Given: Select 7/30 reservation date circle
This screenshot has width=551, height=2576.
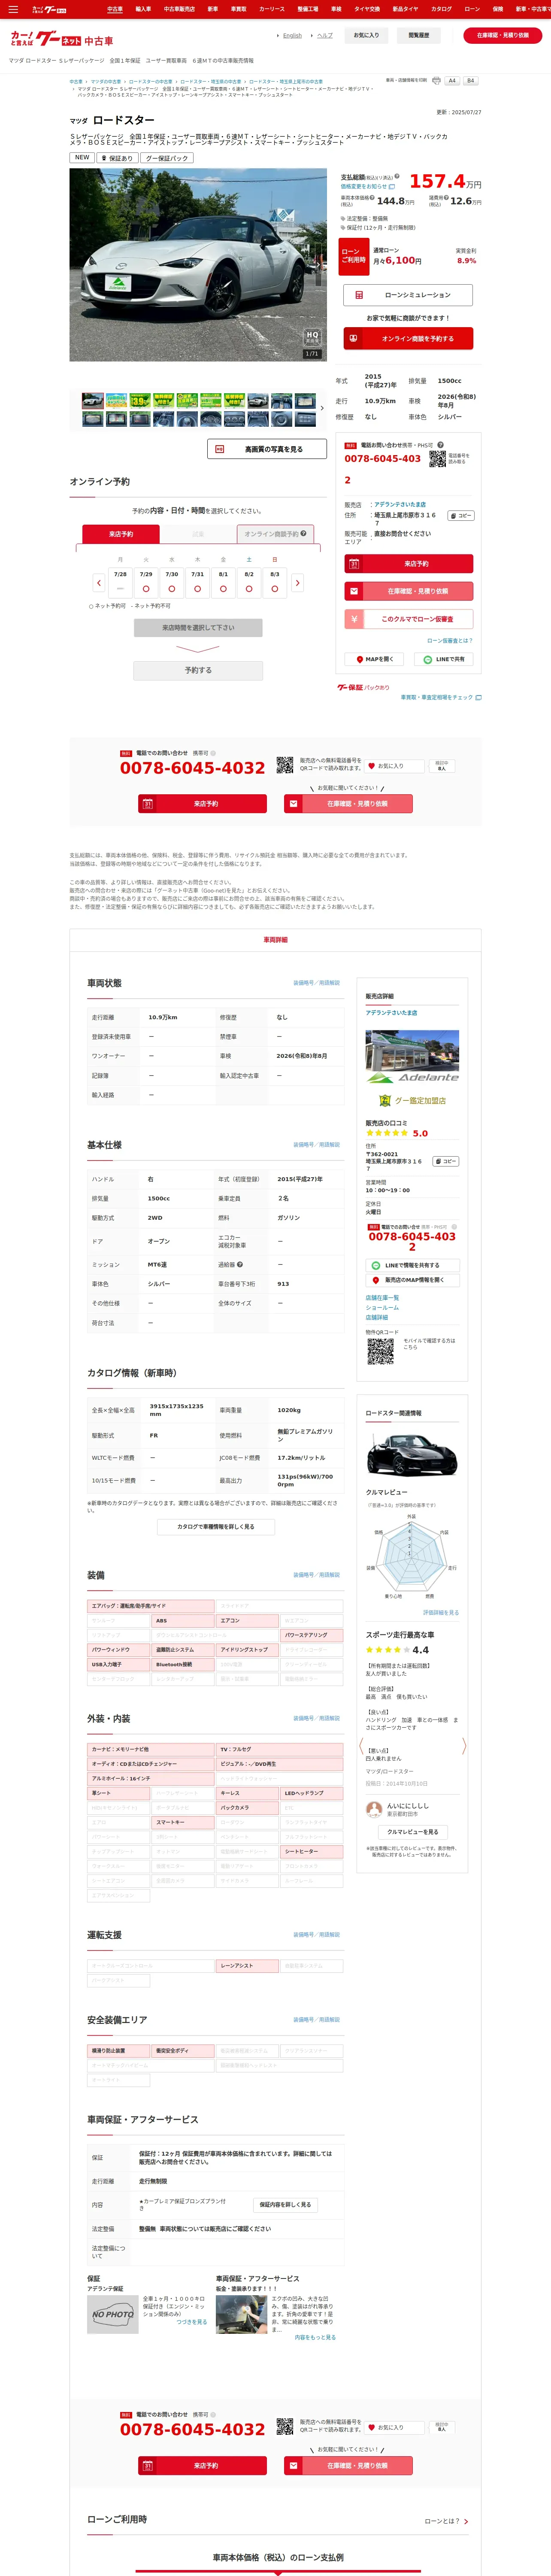Looking at the screenshot, I should pyautogui.click(x=172, y=589).
